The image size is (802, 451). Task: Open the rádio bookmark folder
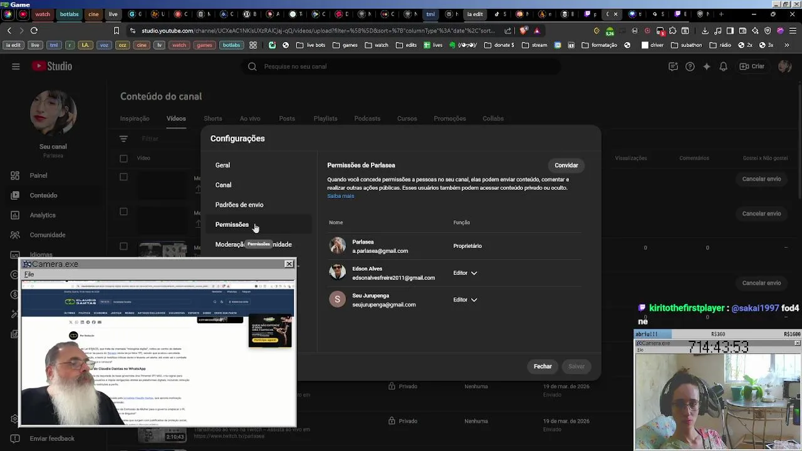719,45
